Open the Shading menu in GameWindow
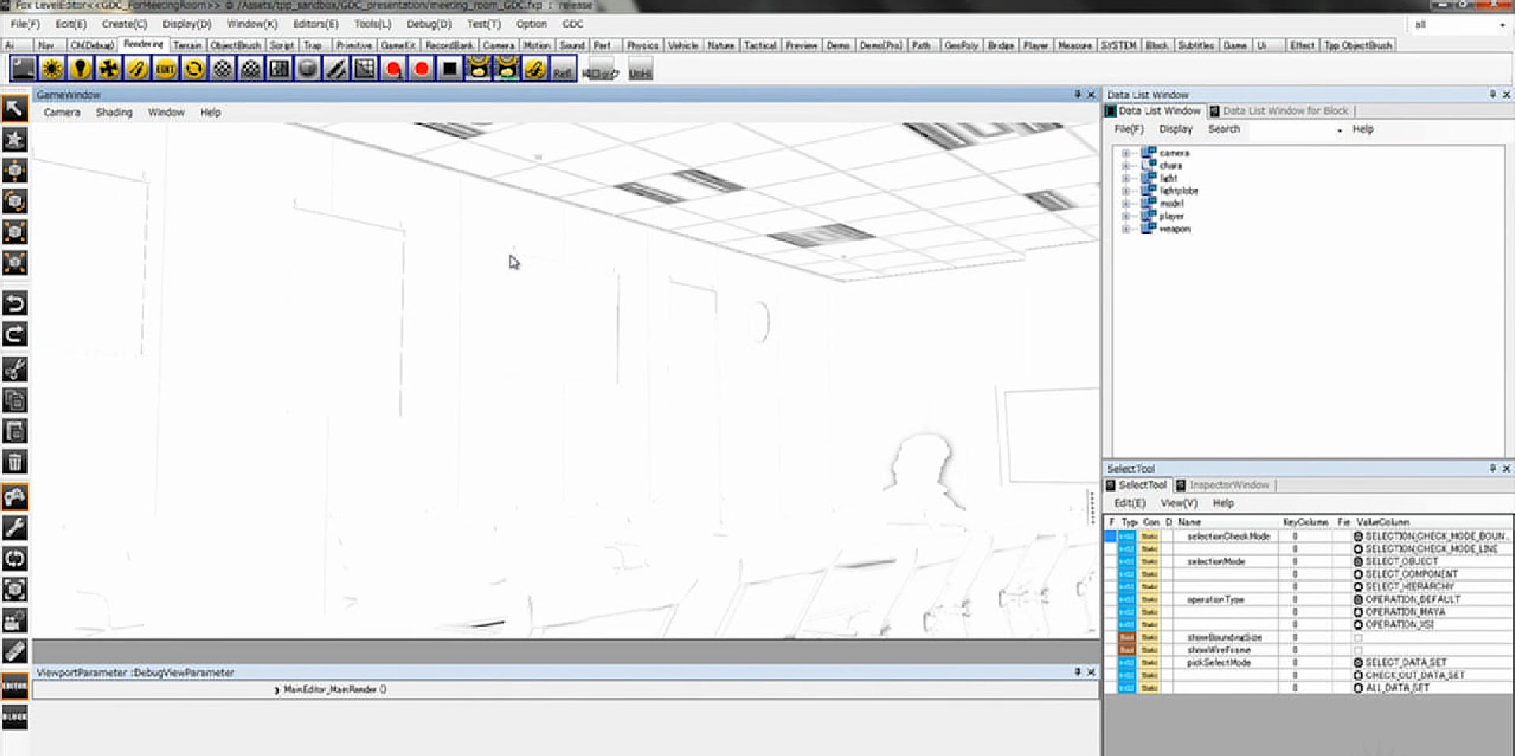Viewport: 1515px width, 756px height. click(114, 113)
